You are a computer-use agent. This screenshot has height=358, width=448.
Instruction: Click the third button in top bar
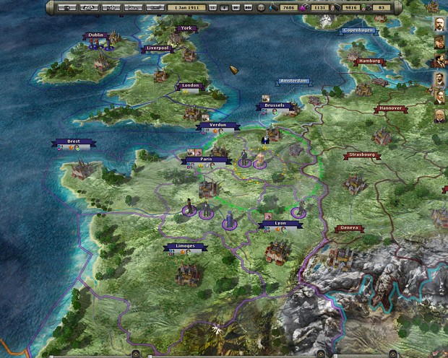pos(111,8)
